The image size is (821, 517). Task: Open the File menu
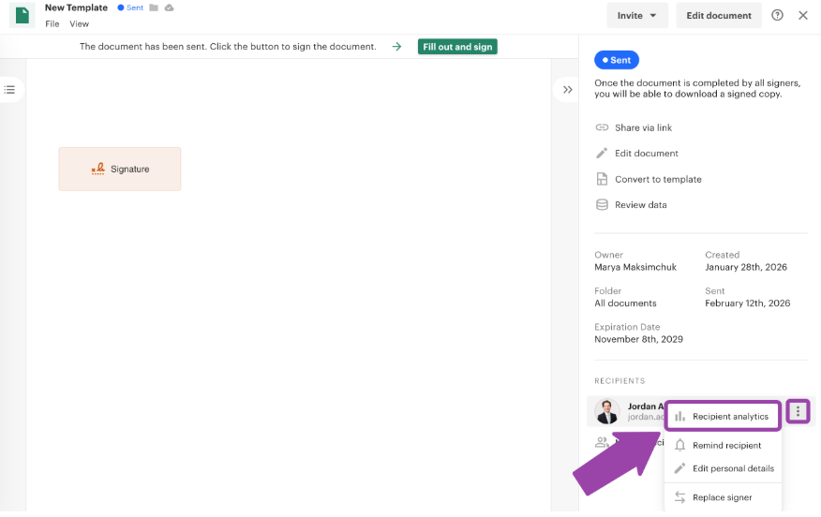pos(52,24)
